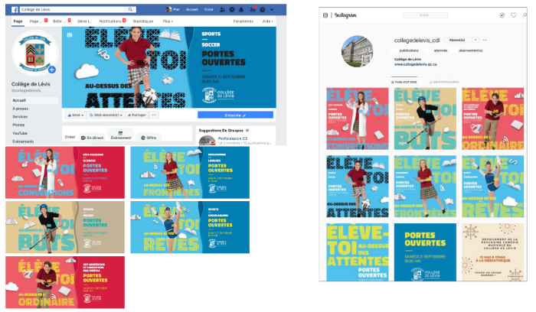
Task: Select Événements in the sidebar
Action: [x=23, y=141]
